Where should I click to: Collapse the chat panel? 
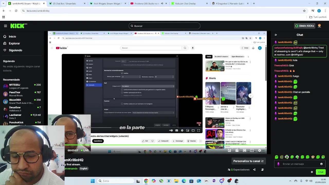click(276, 35)
